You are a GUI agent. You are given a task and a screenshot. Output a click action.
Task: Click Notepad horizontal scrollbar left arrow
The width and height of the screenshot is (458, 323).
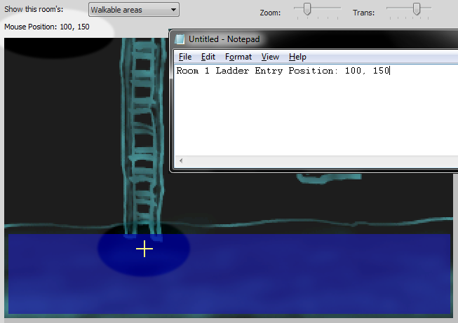point(181,160)
